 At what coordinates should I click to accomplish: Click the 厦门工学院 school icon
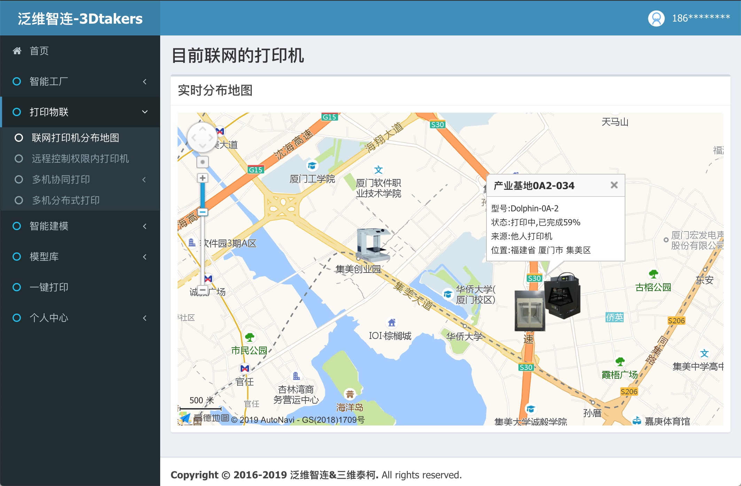coord(312,165)
